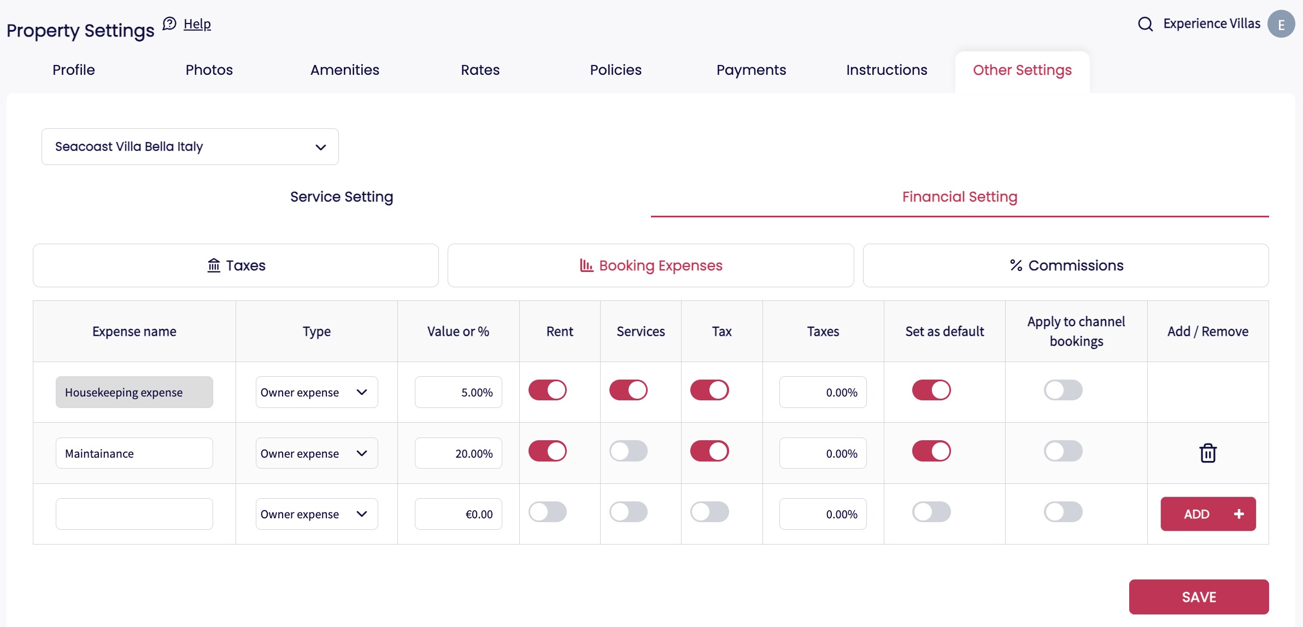
Task: Disable Rent toggle for Housekeeping expense
Action: [x=547, y=391]
